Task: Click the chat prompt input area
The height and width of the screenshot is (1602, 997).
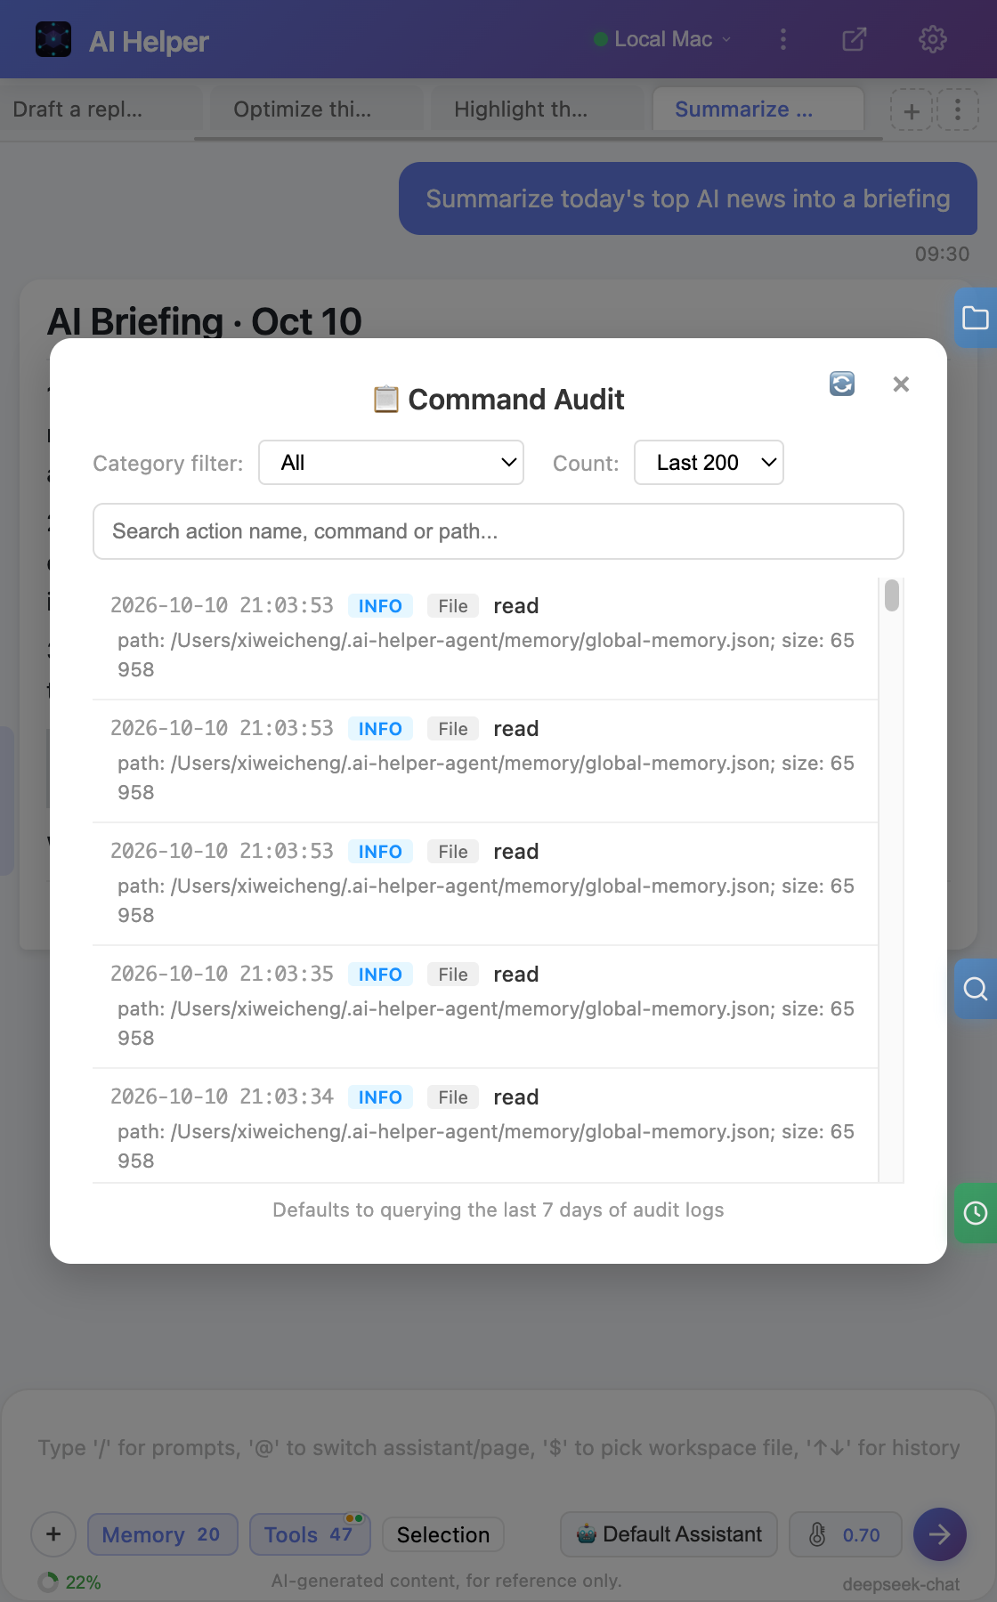Action: (x=498, y=1448)
